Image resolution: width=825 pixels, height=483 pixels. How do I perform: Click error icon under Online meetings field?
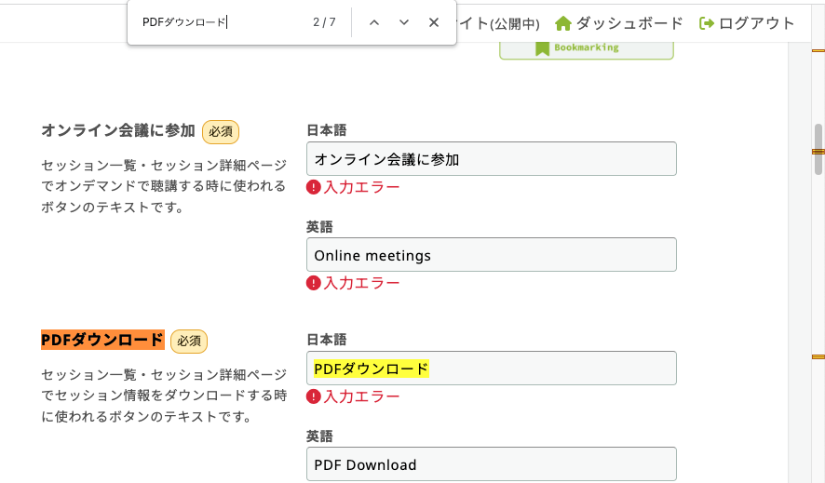[x=314, y=283]
